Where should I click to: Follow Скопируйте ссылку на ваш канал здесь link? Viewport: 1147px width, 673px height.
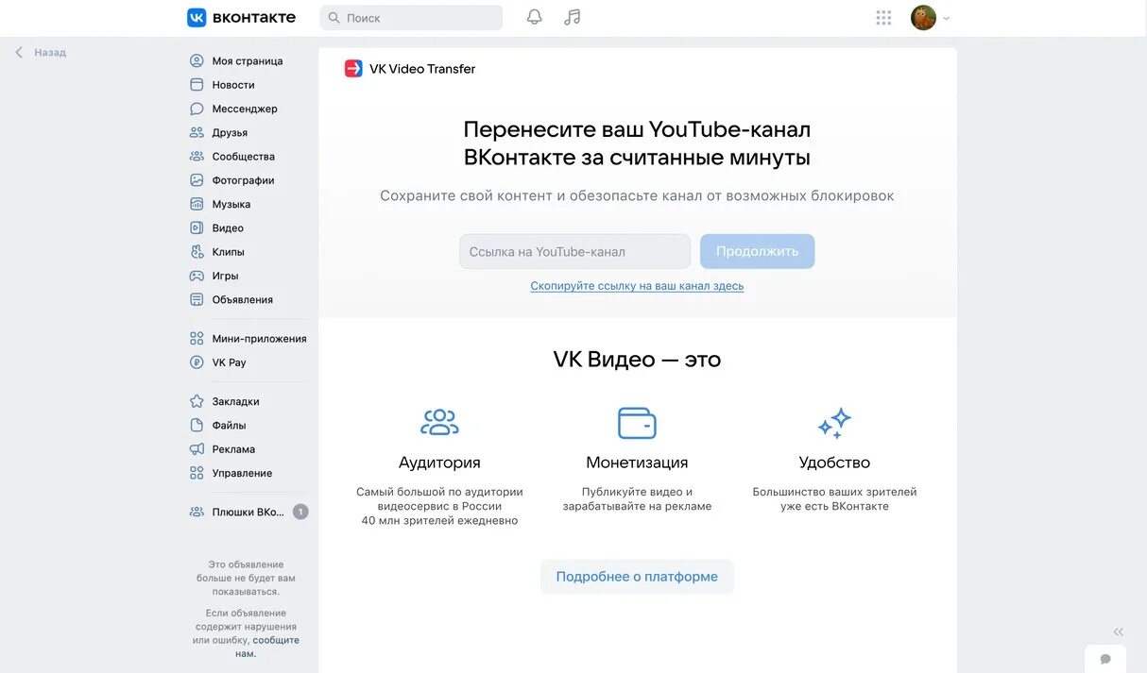tap(637, 286)
